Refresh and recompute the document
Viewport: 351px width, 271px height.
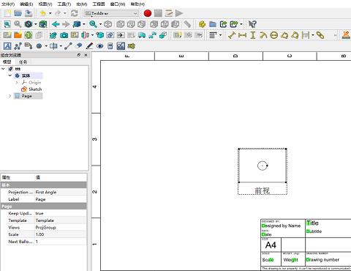tap(74, 13)
